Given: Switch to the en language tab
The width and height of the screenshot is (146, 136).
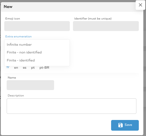Looking at the screenshot, I should [x=16, y=68].
